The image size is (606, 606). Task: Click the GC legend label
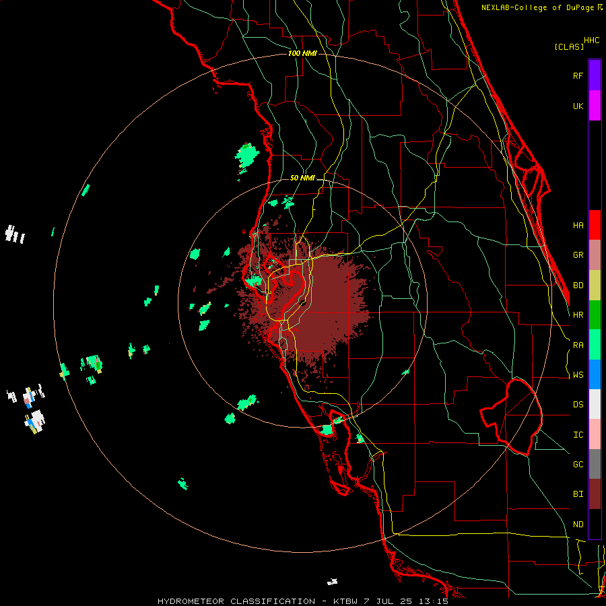(578, 465)
